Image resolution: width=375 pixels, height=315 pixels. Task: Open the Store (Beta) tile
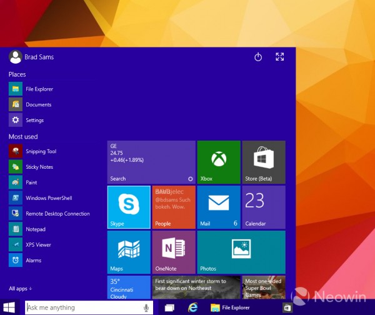pyautogui.click(x=263, y=162)
